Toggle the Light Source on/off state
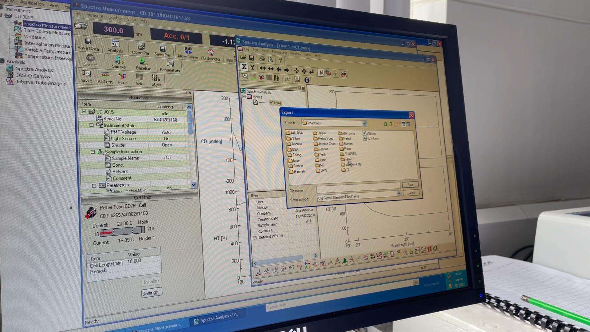Image resolution: width=590 pixels, height=332 pixels. point(166,138)
